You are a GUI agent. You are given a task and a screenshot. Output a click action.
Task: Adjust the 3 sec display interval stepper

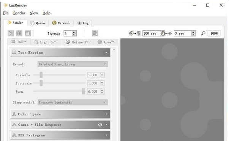[x=193, y=33]
